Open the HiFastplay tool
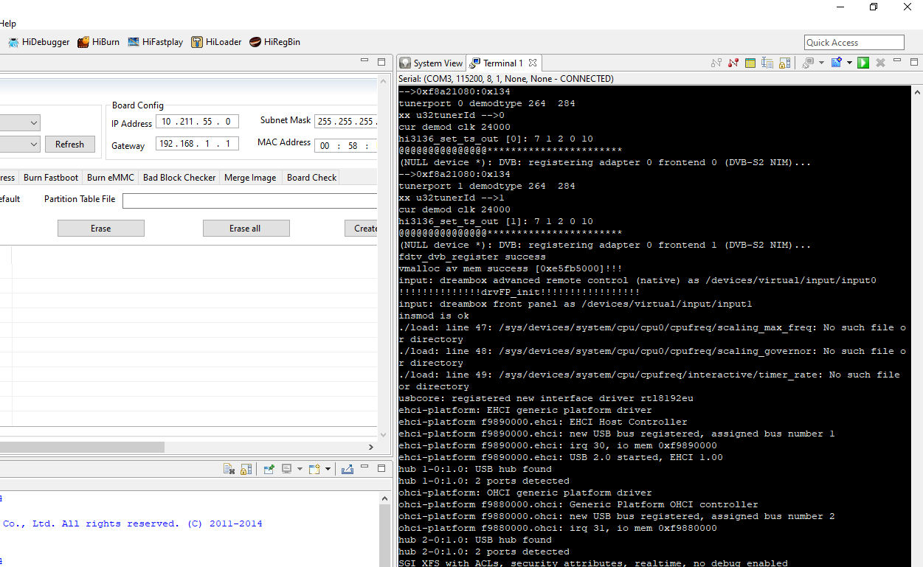The height and width of the screenshot is (567, 923). click(155, 42)
